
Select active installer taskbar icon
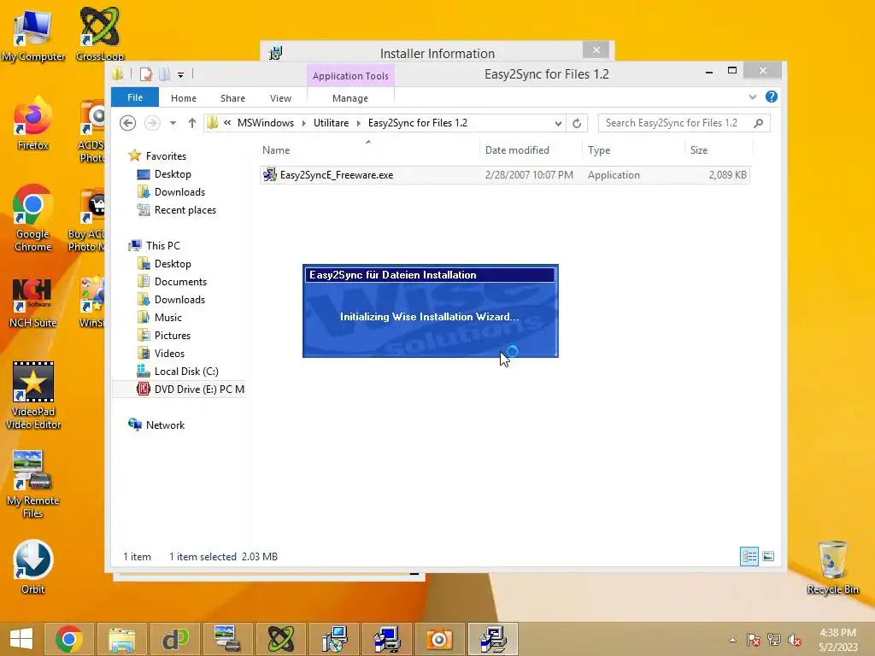(x=493, y=639)
